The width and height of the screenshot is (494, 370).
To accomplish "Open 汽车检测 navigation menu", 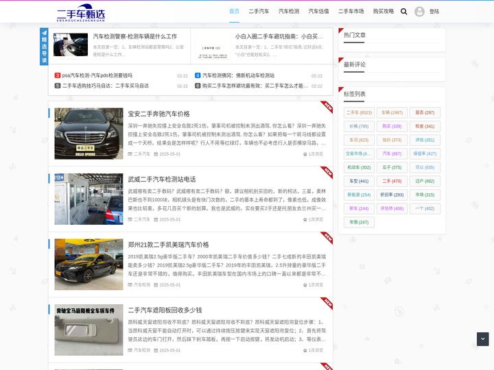I will [289, 12].
